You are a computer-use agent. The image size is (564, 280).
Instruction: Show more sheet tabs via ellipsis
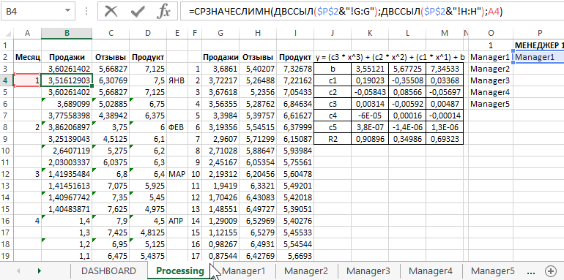530,271
